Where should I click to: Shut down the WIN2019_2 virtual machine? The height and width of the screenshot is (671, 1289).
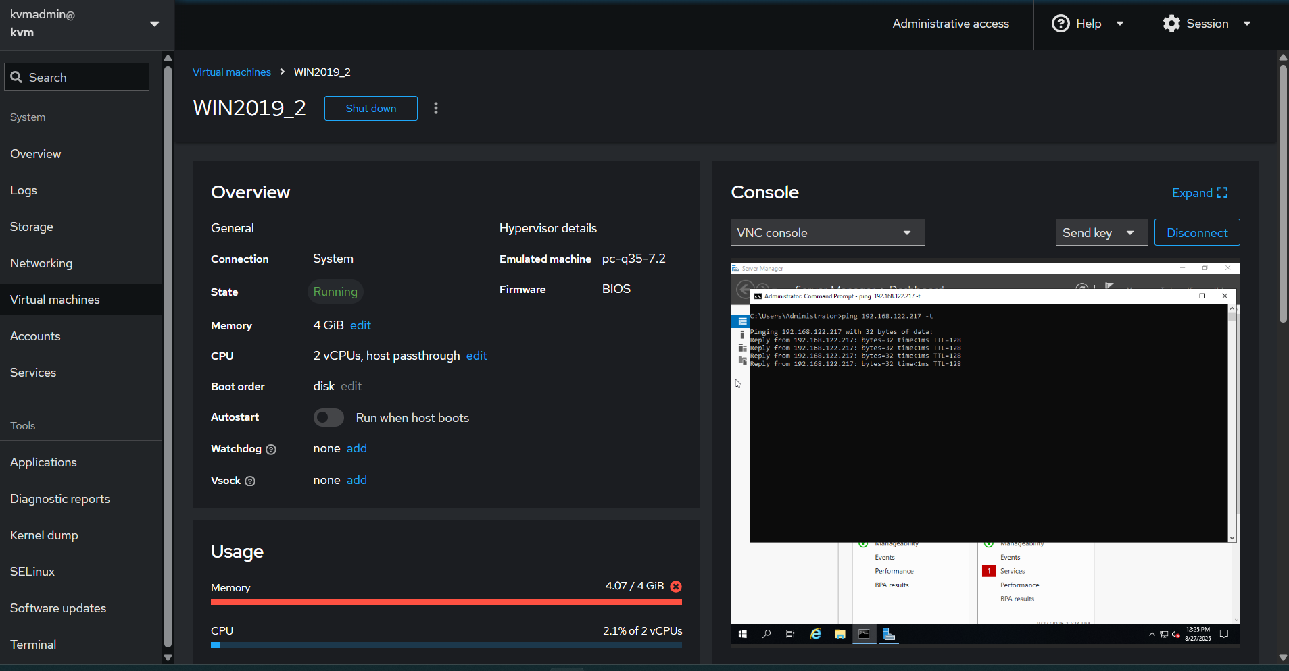click(370, 109)
